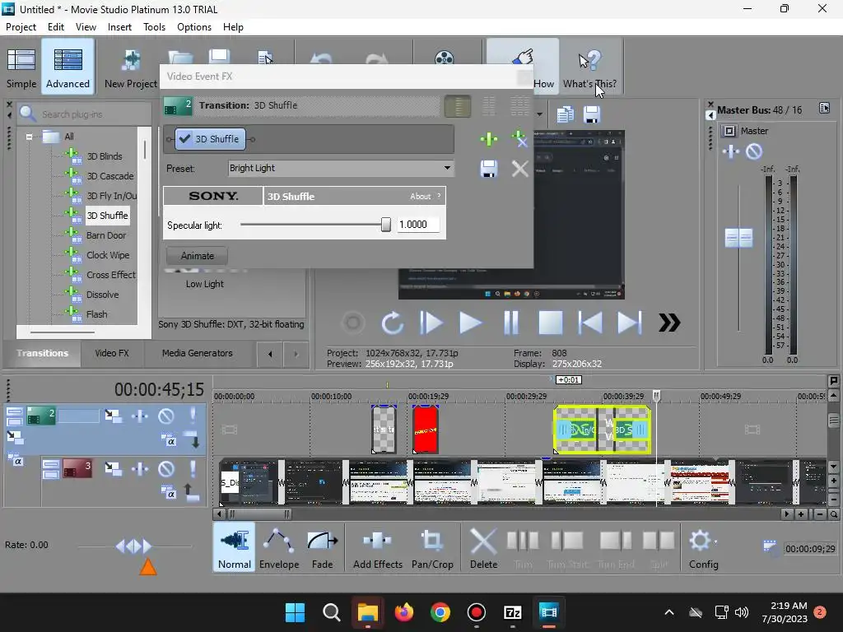843x632 pixels.
Task: Copy snapshot to clipboard in preview toolbar
Action: (x=565, y=114)
